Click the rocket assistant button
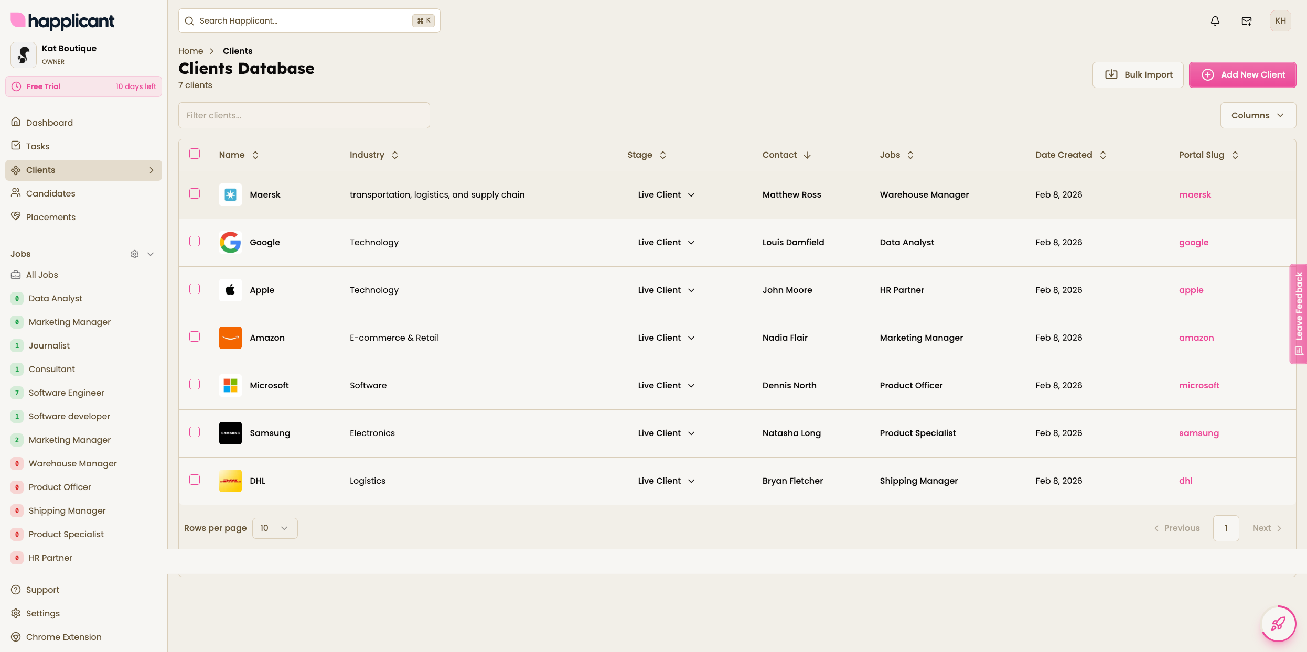 [1278, 624]
